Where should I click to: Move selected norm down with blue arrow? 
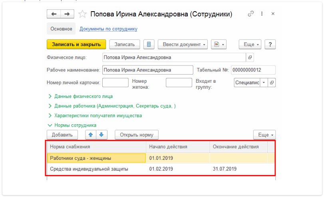101,135
